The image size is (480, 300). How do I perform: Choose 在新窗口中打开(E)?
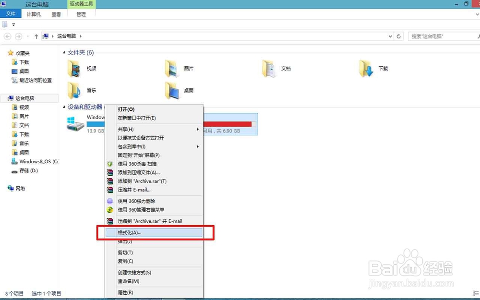click(154, 118)
